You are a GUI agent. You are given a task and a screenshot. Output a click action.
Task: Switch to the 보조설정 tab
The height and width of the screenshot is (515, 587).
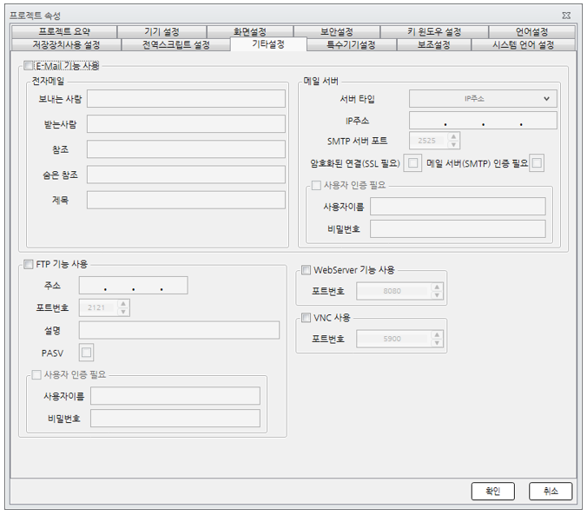pos(433,45)
